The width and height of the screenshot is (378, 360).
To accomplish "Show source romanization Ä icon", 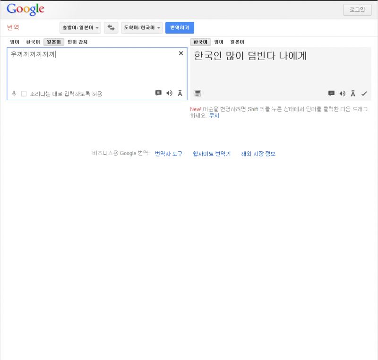I will pyautogui.click(x=180, y=93).
